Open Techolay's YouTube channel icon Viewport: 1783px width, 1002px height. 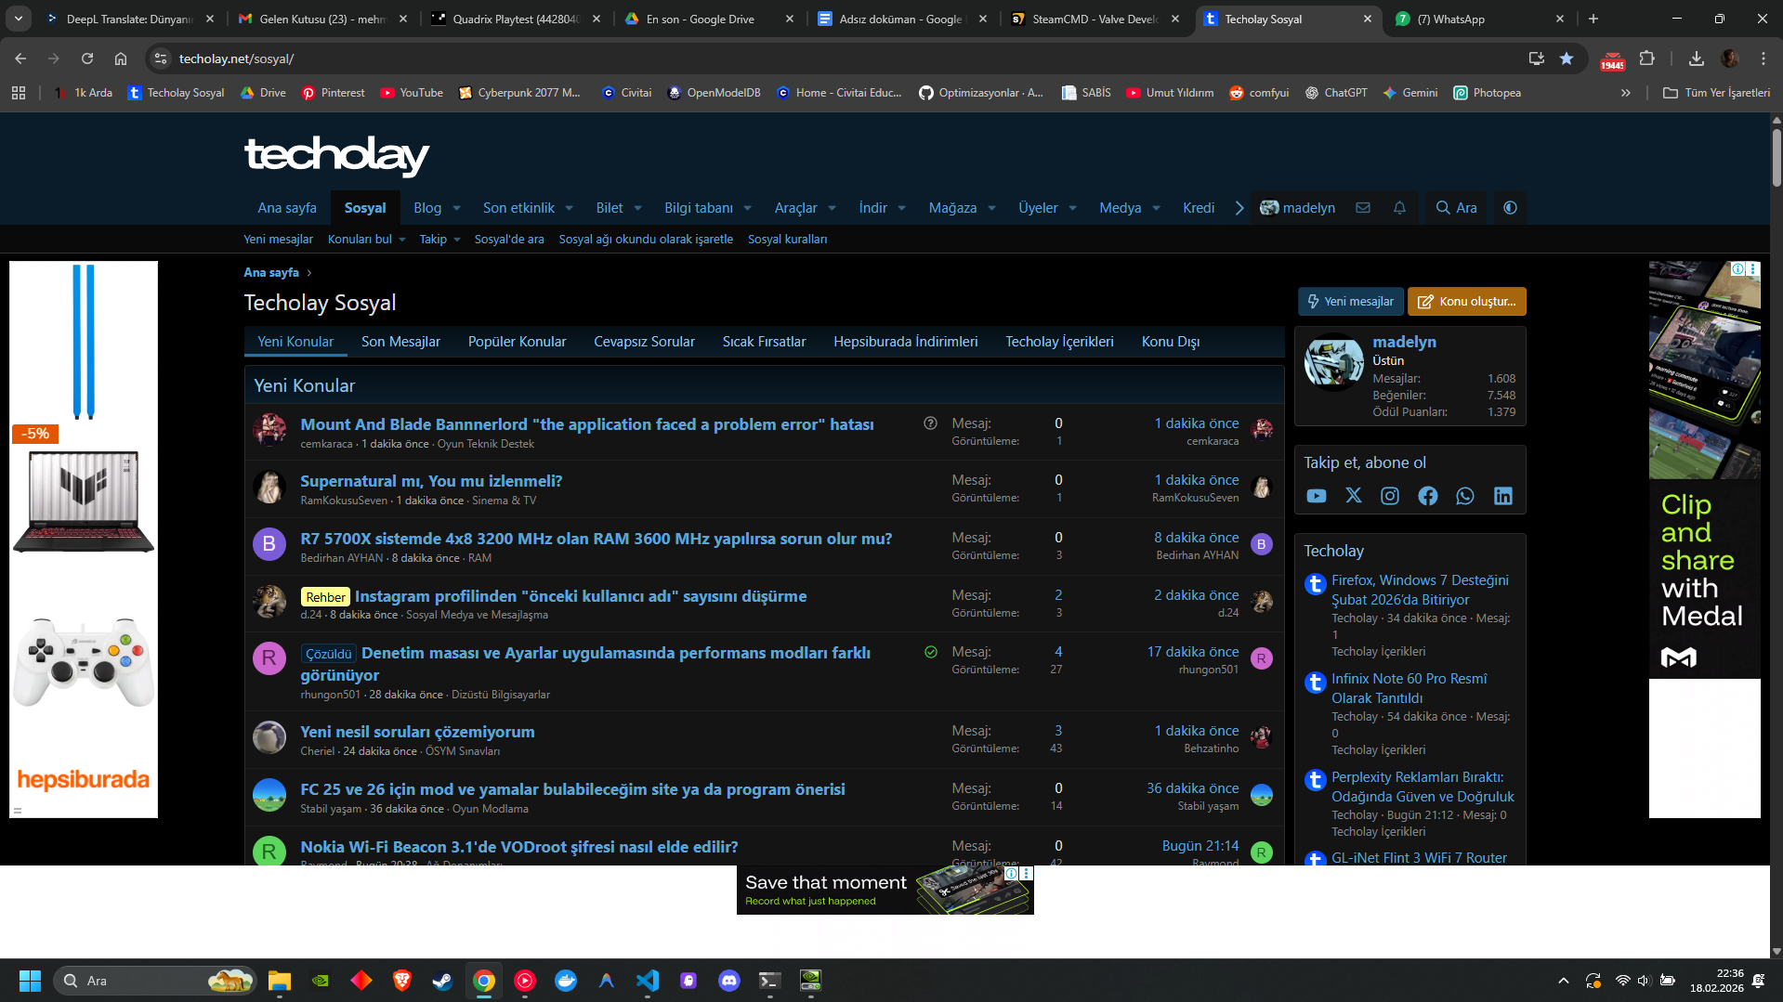(x=1317, y=496)
